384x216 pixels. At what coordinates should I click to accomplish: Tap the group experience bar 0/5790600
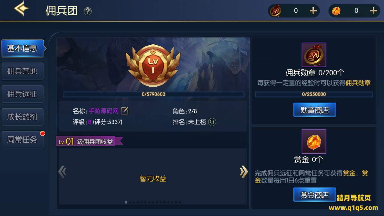coord(154,94)
